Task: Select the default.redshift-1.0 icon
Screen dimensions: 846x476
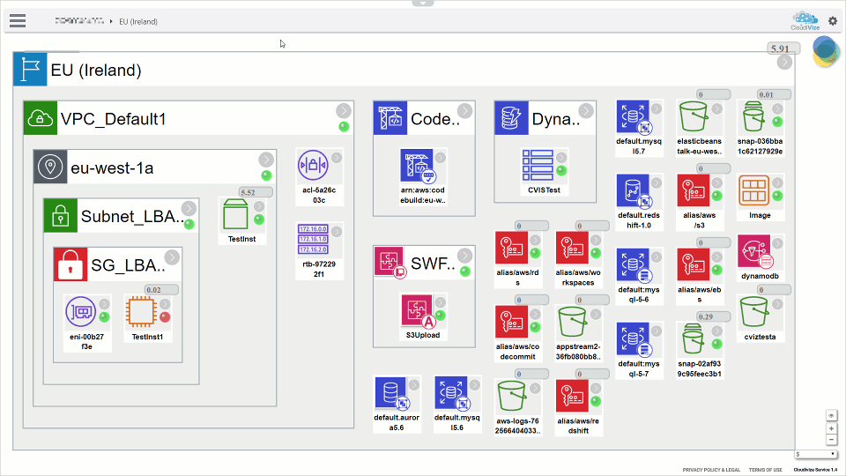Action: [x=634, y=190]
